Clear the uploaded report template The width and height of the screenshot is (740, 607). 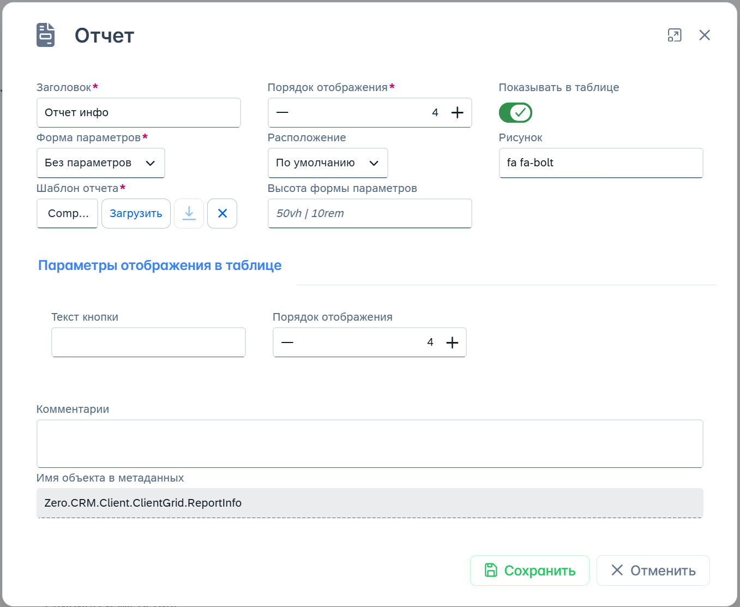point(222,213)
